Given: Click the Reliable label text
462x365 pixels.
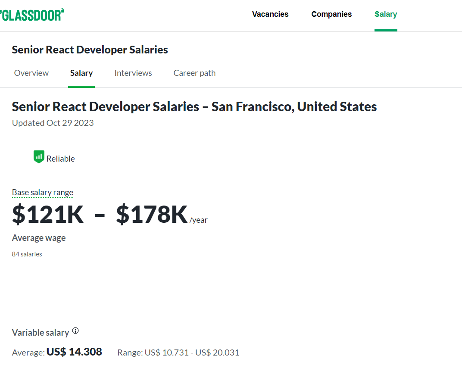Looking at the screenshot, I should click(60, 158).
